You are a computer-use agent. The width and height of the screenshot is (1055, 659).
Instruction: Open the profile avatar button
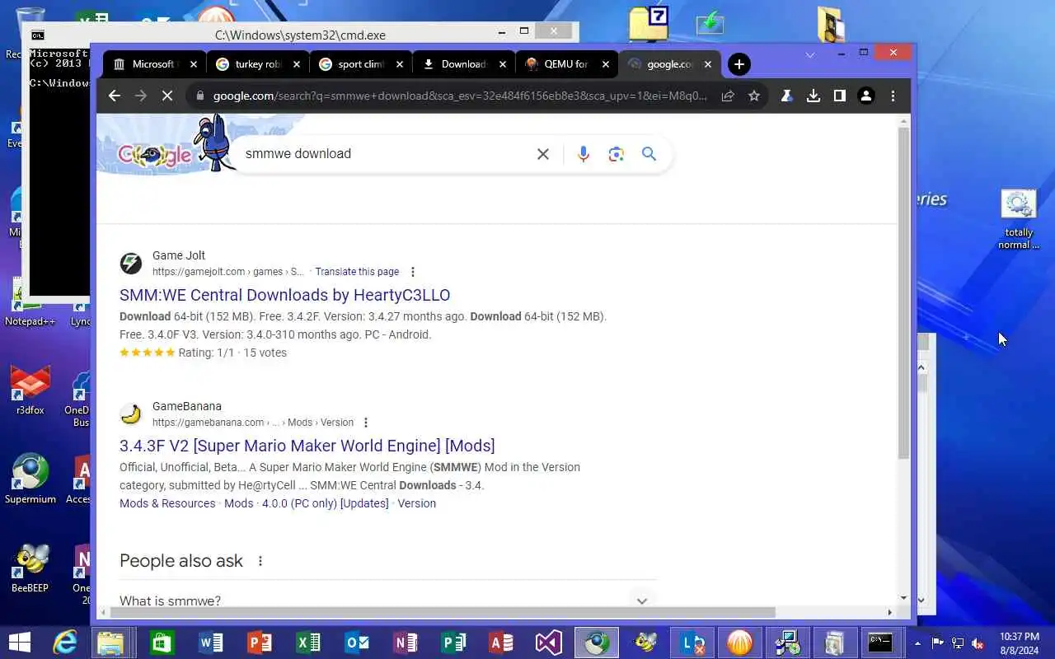865,96
